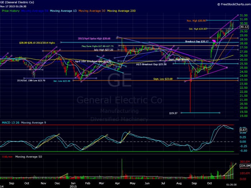Click the current price 30.12 marker
Screen dimensions: 251x188
click(244, 27)
